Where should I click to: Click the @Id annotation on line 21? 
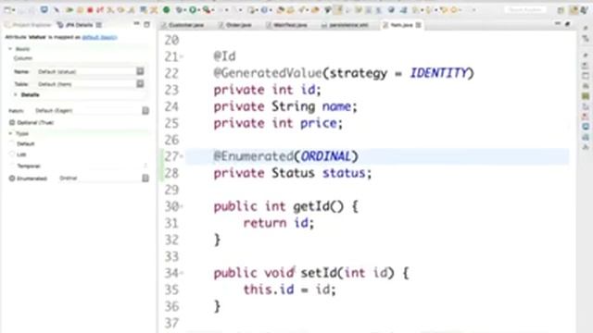point(224,56)
